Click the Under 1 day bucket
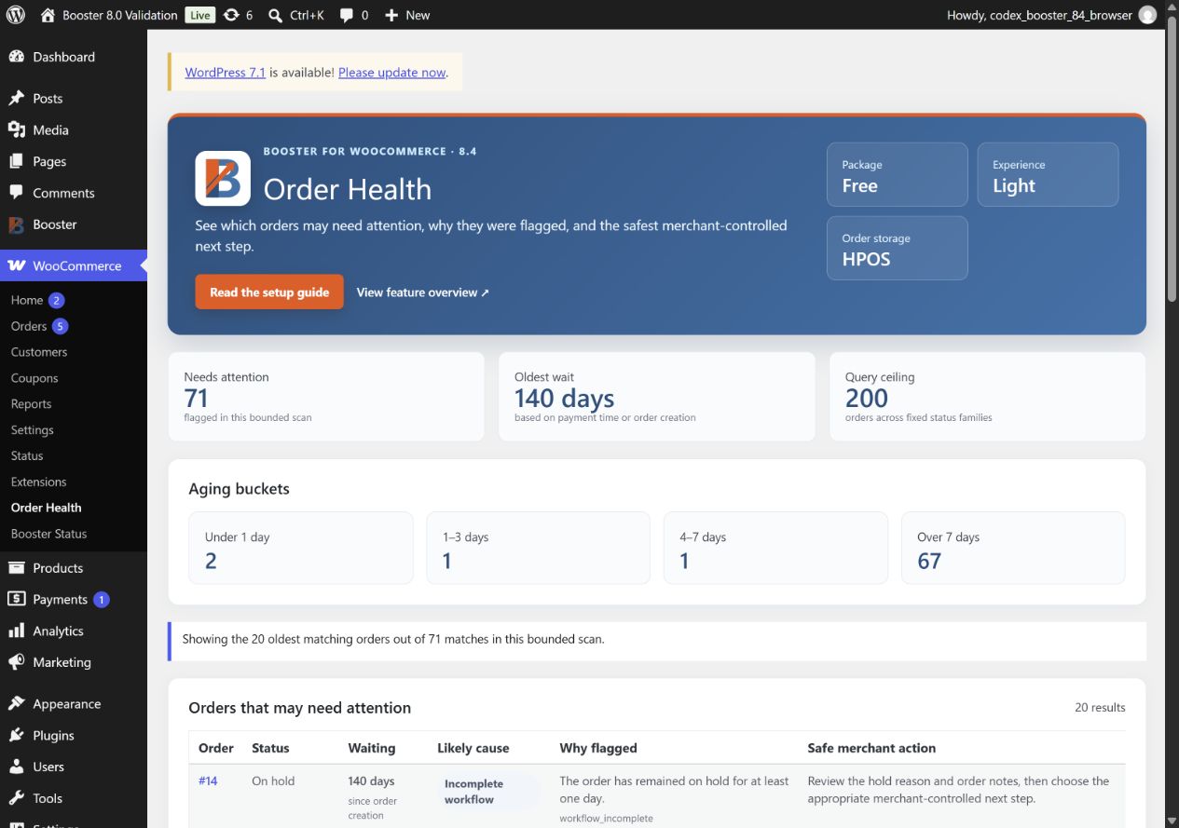The width and height of the screenshot is (1179, 828). pos(300,548)
